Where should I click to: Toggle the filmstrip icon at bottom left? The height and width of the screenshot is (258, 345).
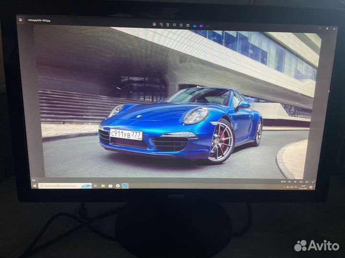34,180
